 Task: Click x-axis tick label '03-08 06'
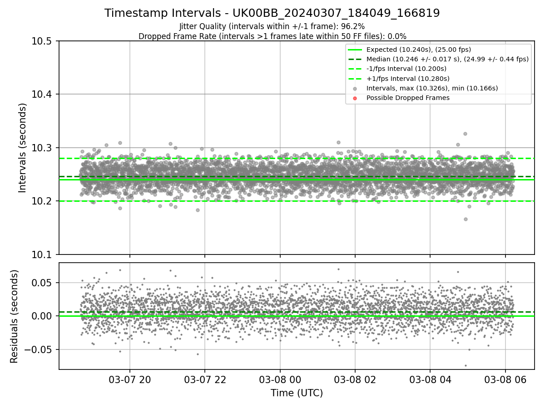click(x=505, y=379)
